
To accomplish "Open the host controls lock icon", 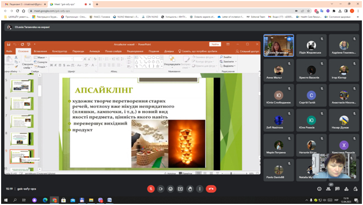I will tap(355, 189).
